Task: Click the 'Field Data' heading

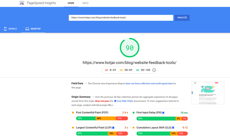Action: [77, 83]
